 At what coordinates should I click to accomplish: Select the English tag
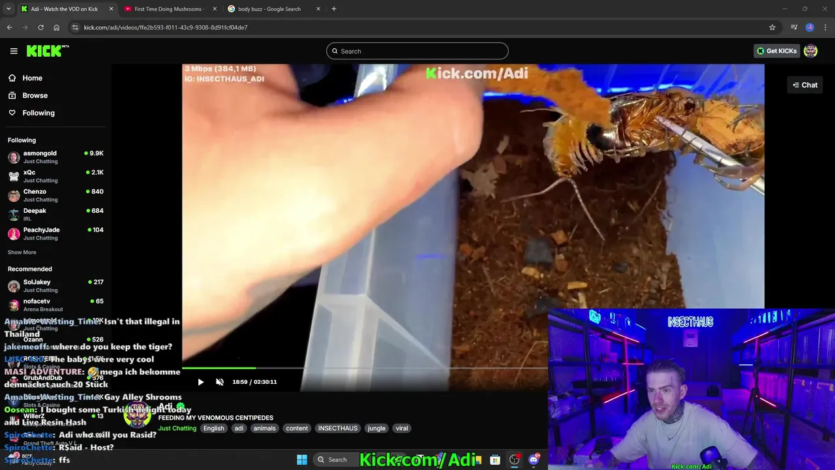point(213,428)
